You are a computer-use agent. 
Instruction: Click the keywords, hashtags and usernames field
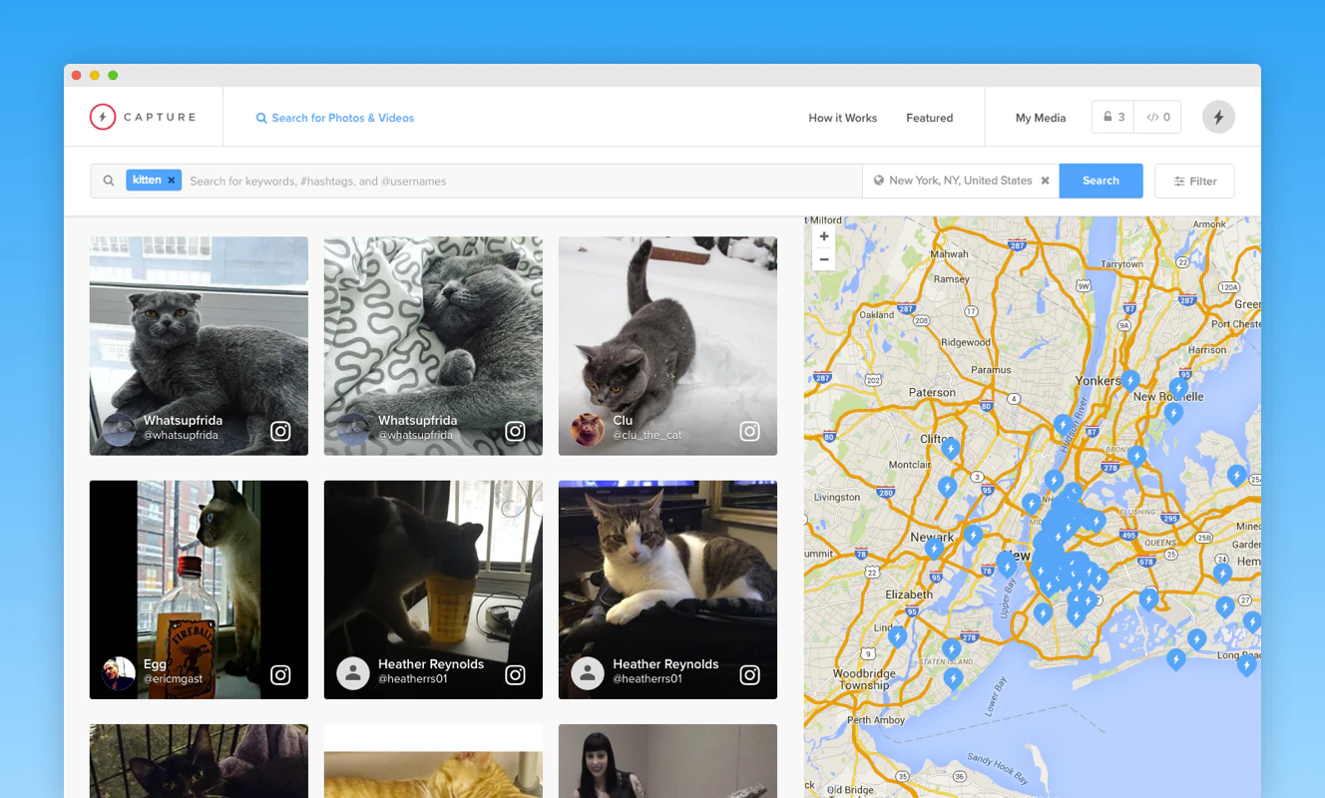523,181
